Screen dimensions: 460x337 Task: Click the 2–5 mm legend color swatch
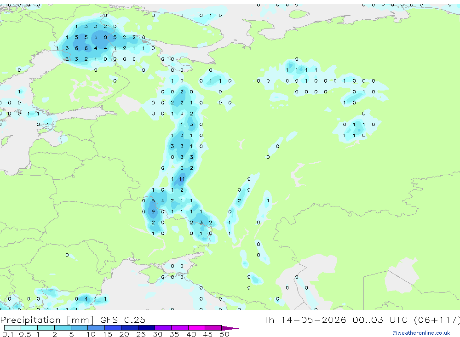[63, 328]
